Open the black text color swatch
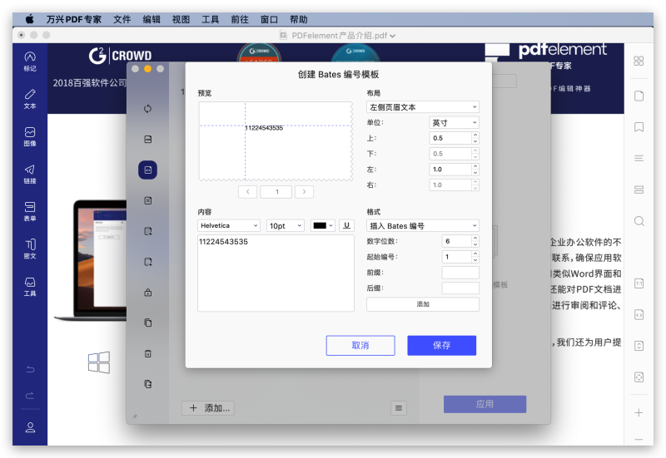Image resolution: width=666 pixels, height=458 pixels. pyautogui.click(x=322, y=225)
